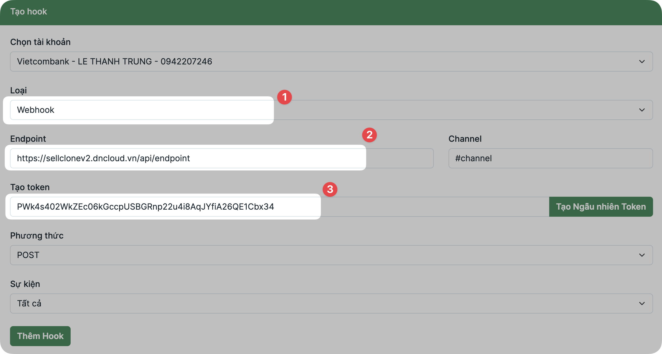Click the Thêm Hook button
The width and height of the screenshot is (662, 354).
(x=40, y=336)
